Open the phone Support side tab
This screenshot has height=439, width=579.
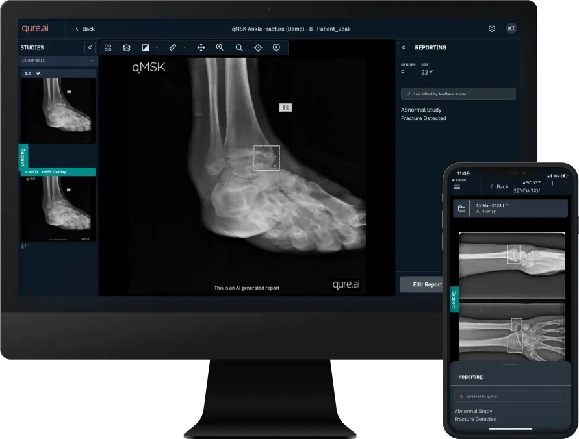[454, 299]
